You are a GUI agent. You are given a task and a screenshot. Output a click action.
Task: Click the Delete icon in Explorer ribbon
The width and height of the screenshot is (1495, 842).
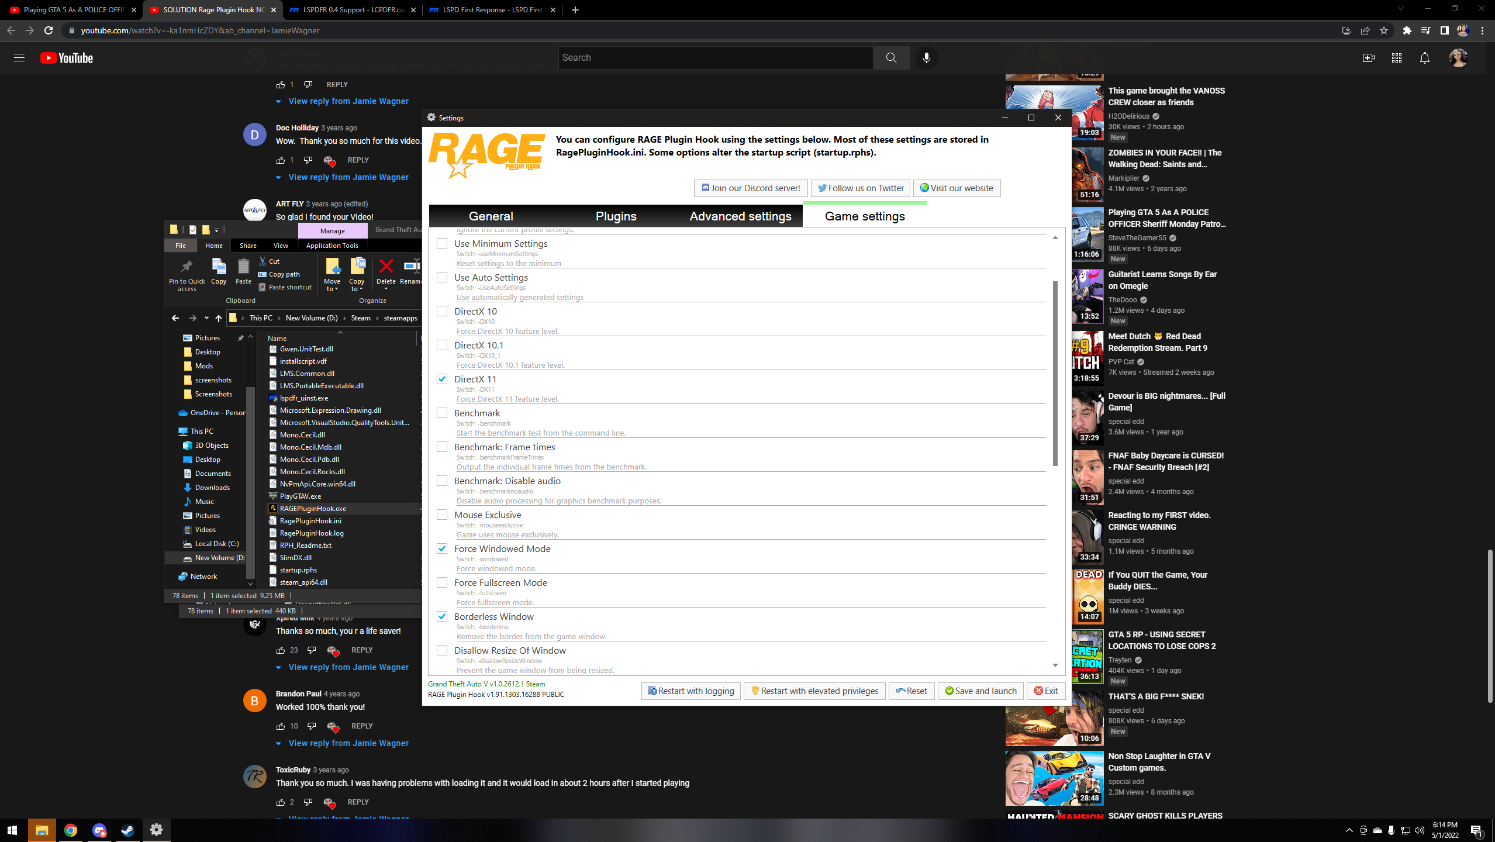pos(386,267)
